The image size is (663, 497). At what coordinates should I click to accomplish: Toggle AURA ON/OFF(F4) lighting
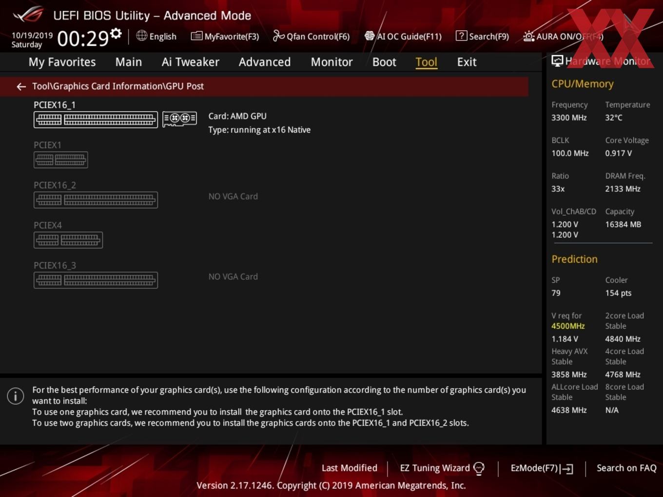[x=563, y=36]
